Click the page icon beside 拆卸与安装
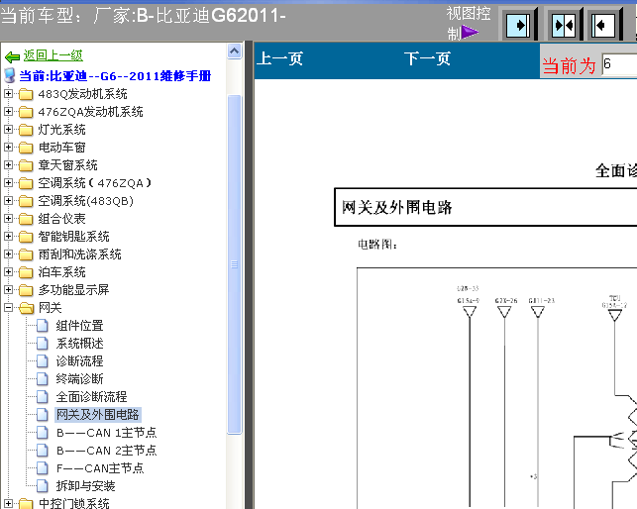The image size is (637, 509). (x=43, y=485)
